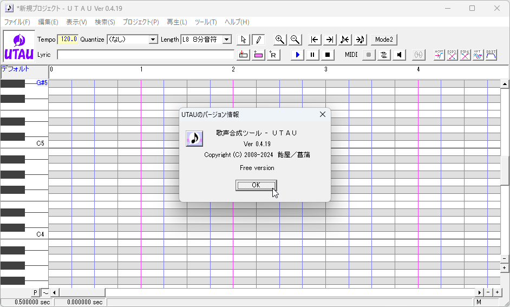Click the 0.500000 sec status text
Screen dimensions: 510x307
click(x=32, y=303)
